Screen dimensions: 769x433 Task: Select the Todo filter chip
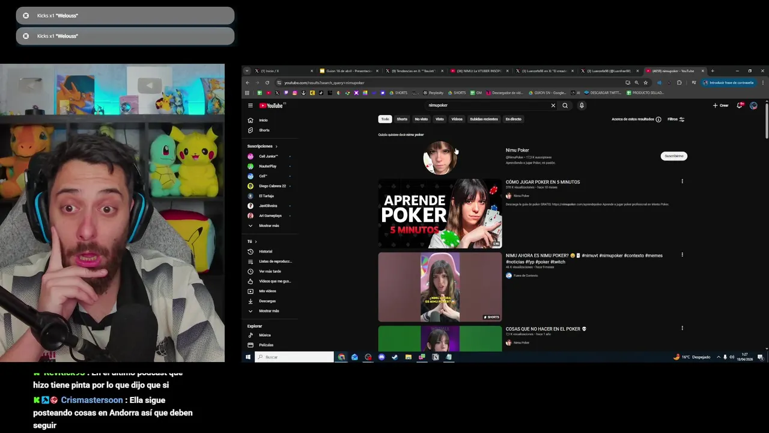click(385, 119)
